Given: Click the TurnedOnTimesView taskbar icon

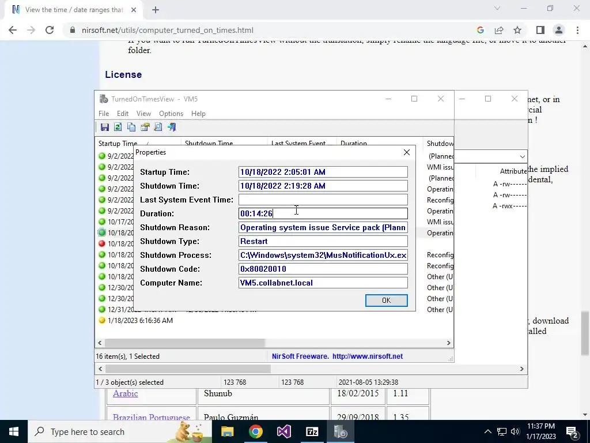Looking at the screenshot, I should click(340, 431).
